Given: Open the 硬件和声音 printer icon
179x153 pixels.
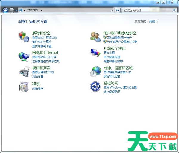Looking at the screenshot, I should pyautogui.click(x=24, y=72).
